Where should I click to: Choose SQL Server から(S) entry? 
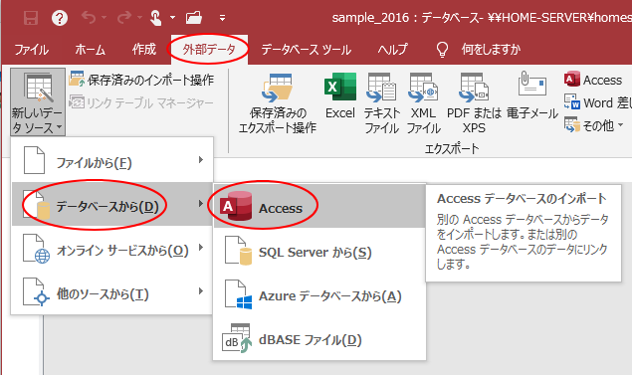pos(319,250)
